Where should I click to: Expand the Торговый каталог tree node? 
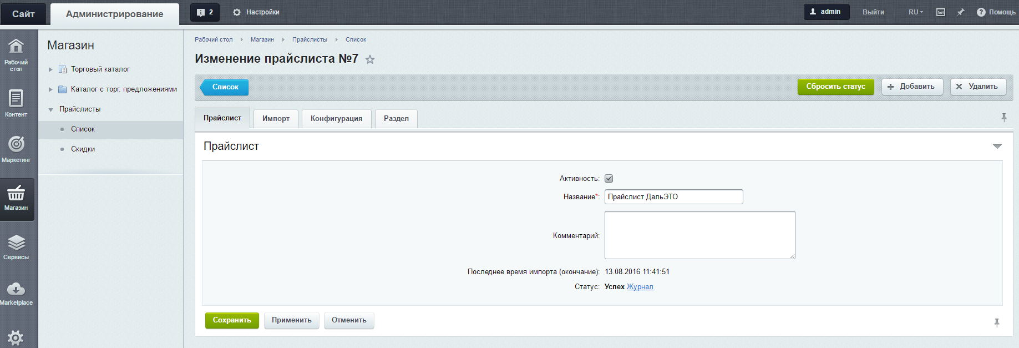pos(50,69)
